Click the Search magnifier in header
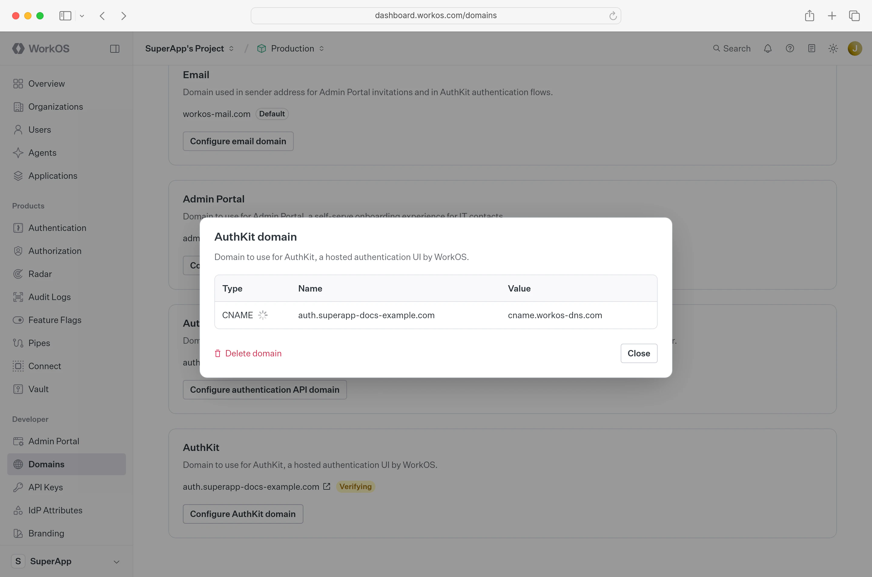Screen dimensions: 872x577 (716, 48)
